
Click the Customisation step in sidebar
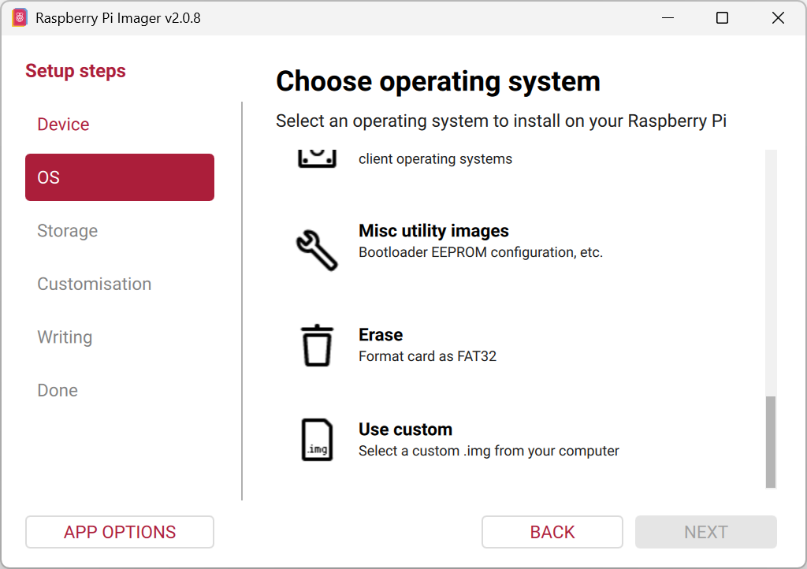[120, 284]
